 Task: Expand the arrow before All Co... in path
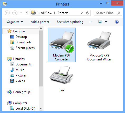(x=38, y=13)
